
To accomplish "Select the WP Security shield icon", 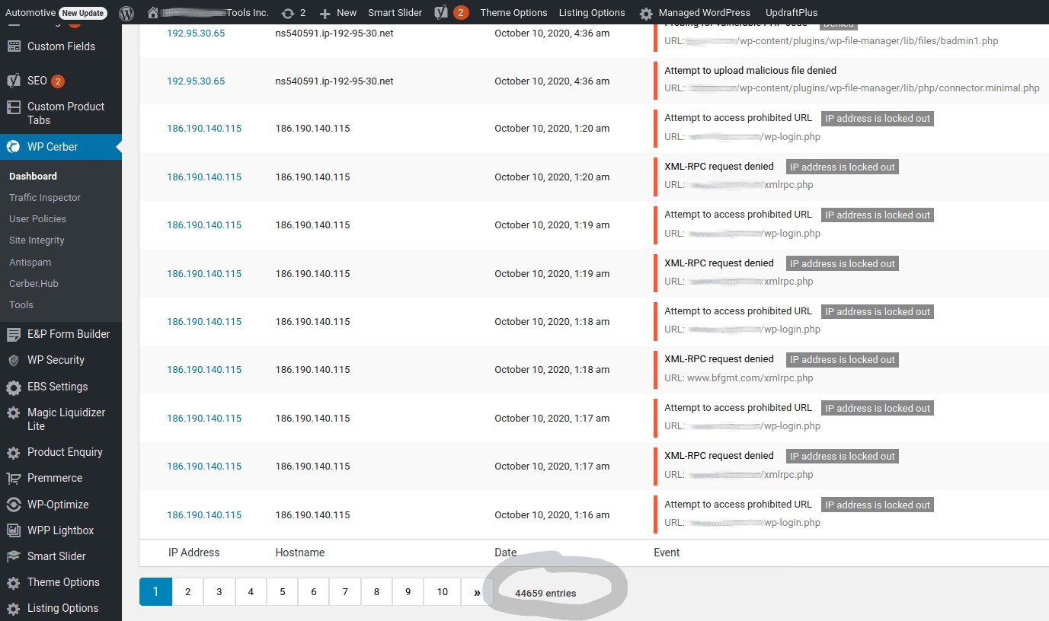I will click(14, 360).
